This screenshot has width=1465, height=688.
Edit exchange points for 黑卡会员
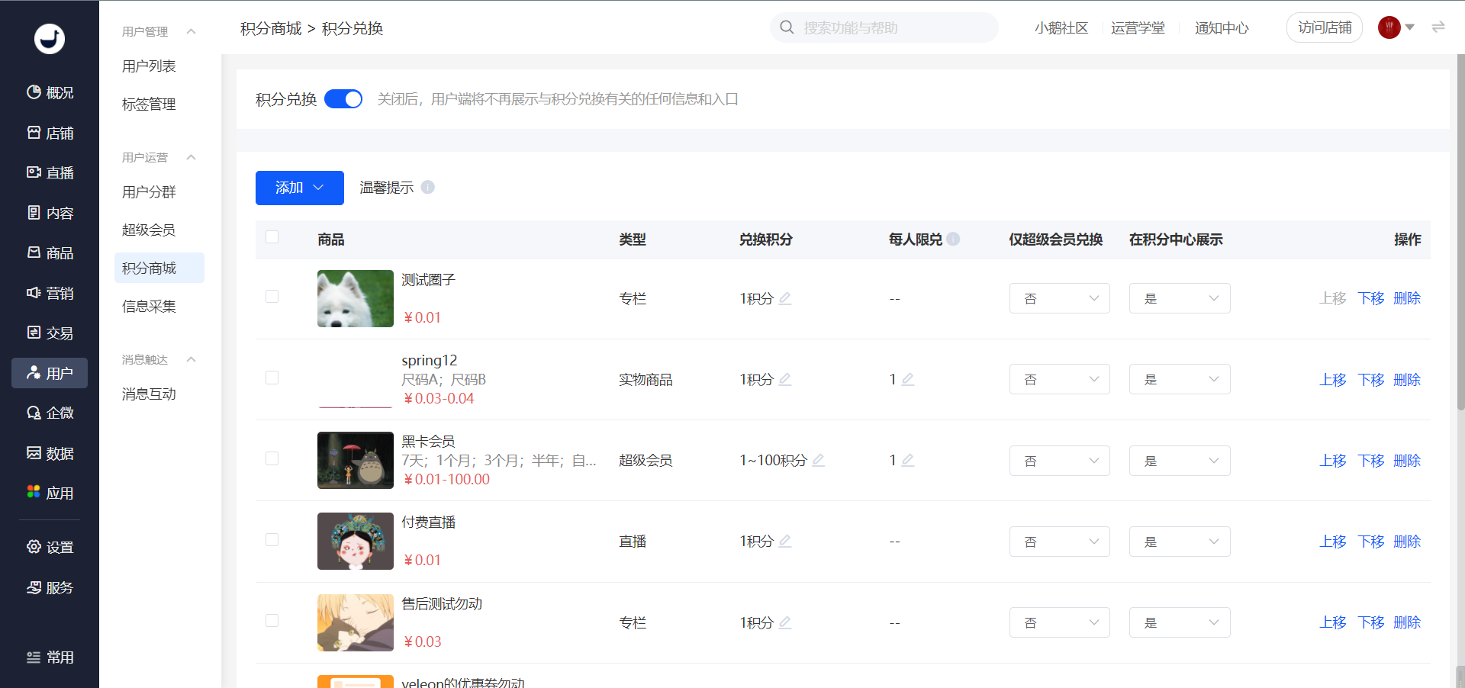(819, 460)
